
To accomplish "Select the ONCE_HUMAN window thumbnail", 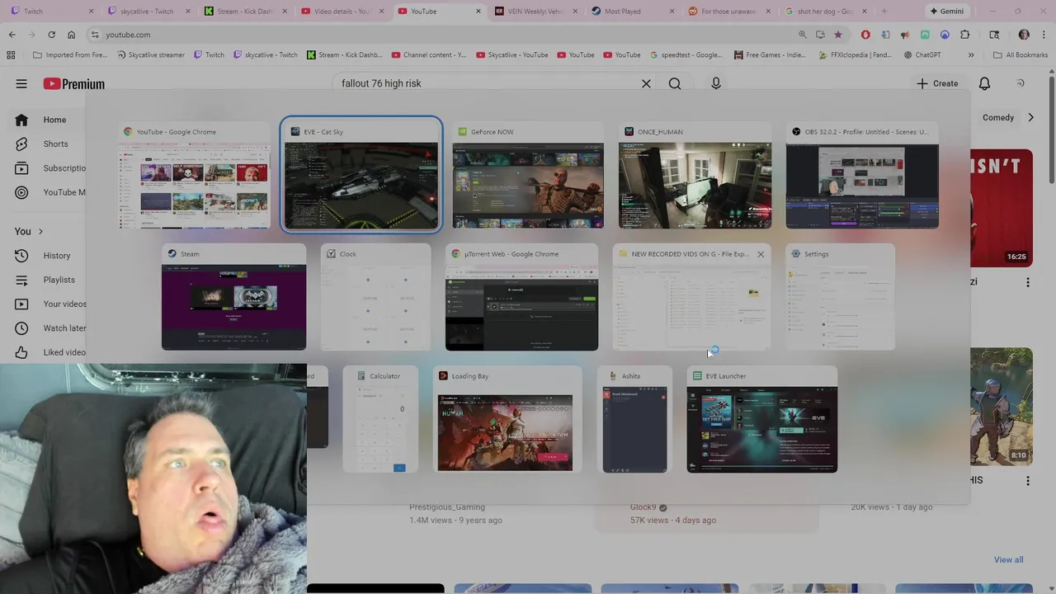I will [695, 175].
